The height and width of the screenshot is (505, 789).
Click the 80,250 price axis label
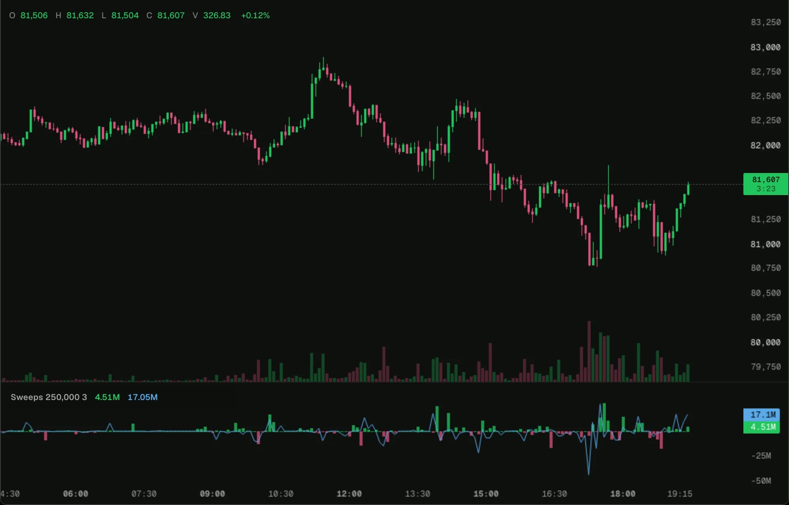(x=765, y=317)
